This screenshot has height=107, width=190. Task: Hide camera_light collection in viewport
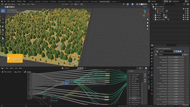click(186, 9)
